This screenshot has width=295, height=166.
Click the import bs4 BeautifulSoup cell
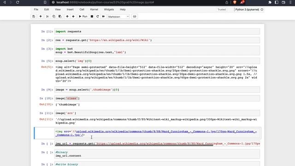157,50
